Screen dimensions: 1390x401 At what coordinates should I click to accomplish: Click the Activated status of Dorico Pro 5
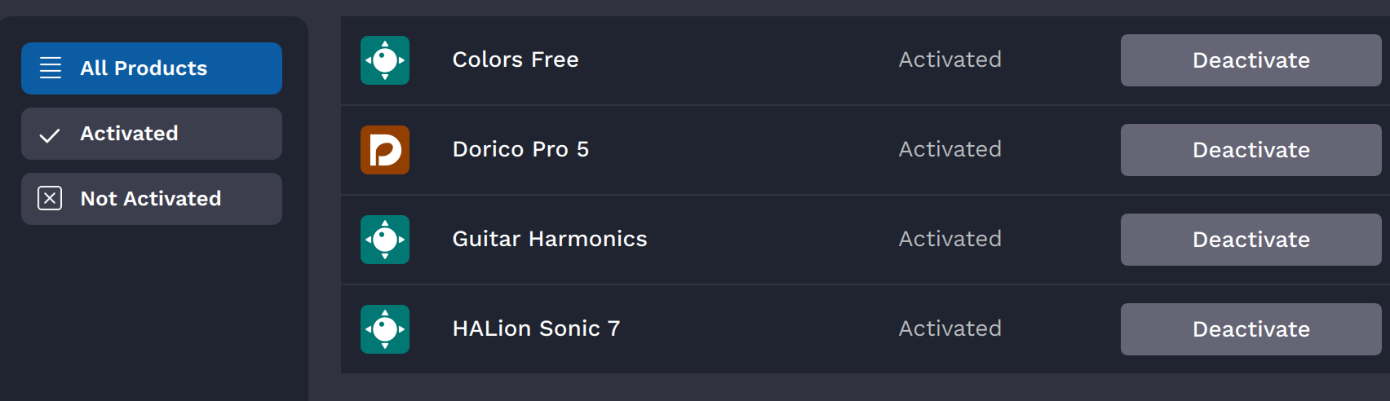click(x=950, y=149)
